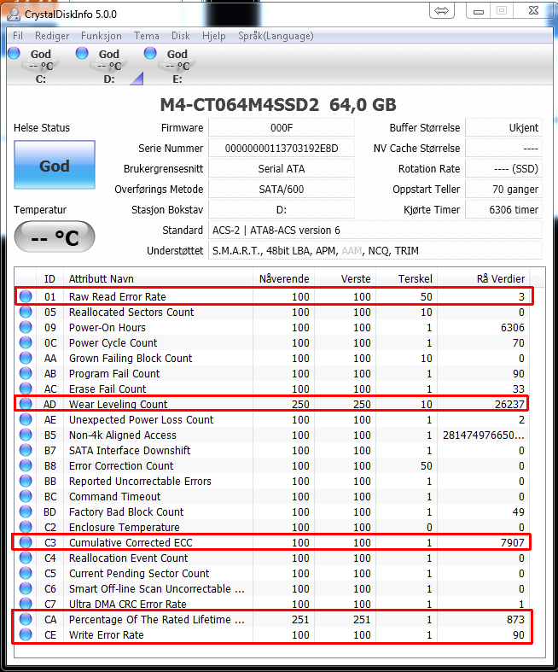Click the Terskel column header
The height and width of the screenshot is (672, 558).
tap(406, 279)
